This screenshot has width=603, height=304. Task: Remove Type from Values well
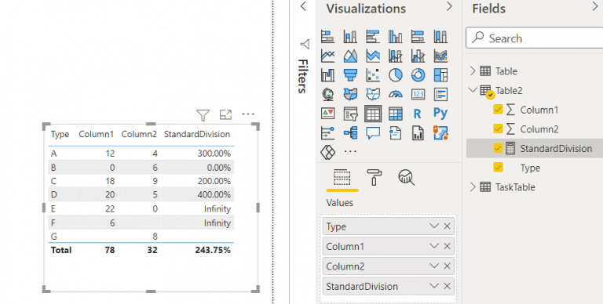point(447,226)
